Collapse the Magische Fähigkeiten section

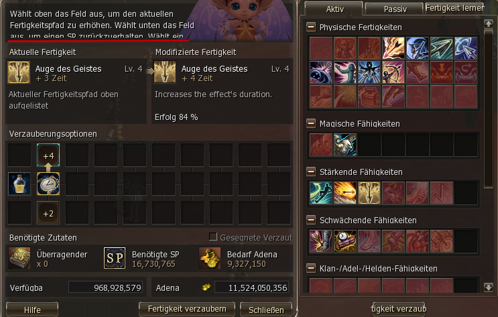pyautogui.click(x=311, y=123)
